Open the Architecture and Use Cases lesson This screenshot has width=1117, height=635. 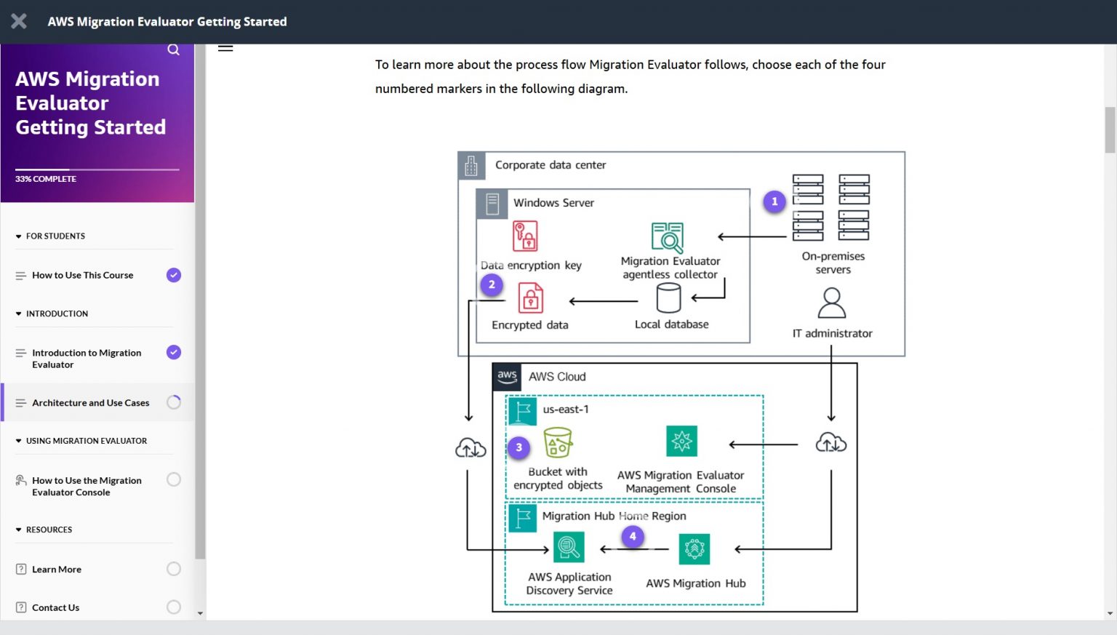tap(90, 402)
